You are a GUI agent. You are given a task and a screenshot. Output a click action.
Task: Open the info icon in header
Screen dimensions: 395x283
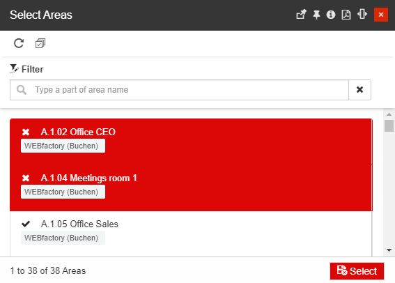tap(331, 15)
